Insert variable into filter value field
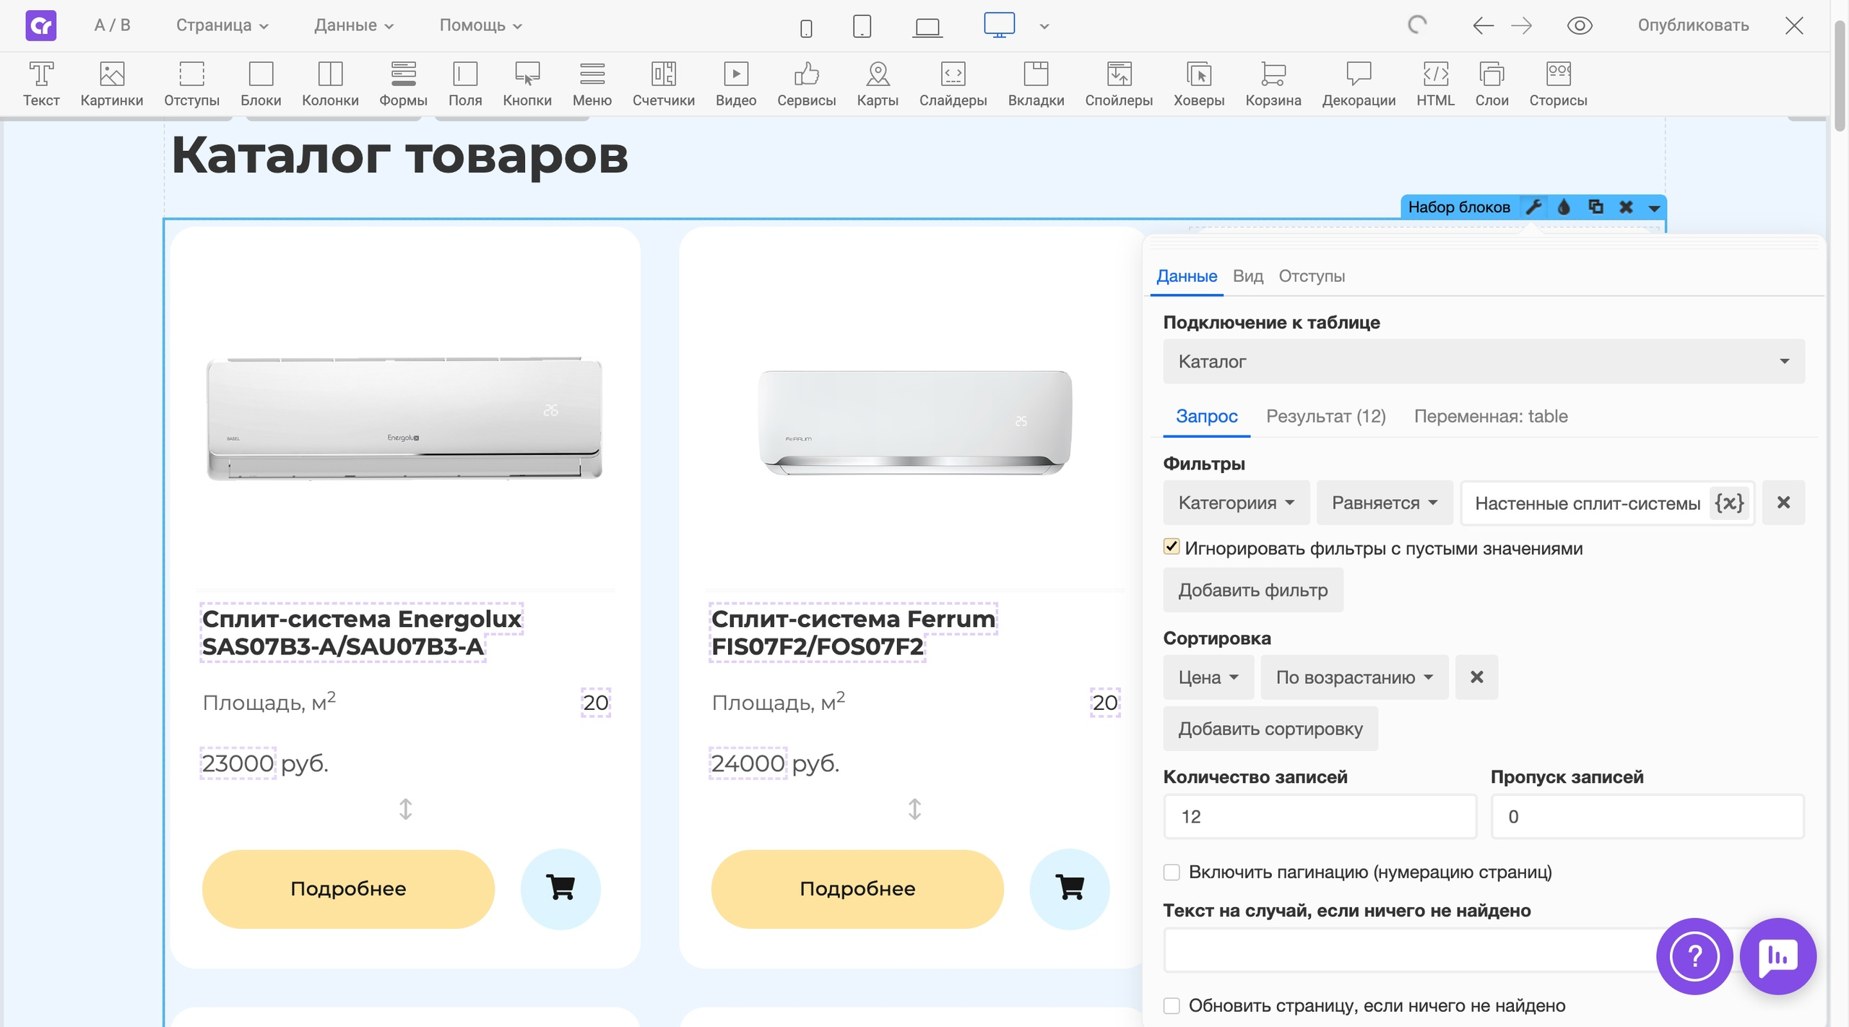Viewport: 1849px width, 1027px height. point(1729,503)
